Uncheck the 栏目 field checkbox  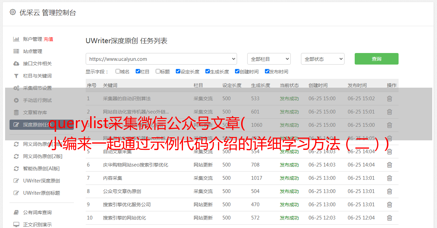pyautogui.click(x=138, y=71)
